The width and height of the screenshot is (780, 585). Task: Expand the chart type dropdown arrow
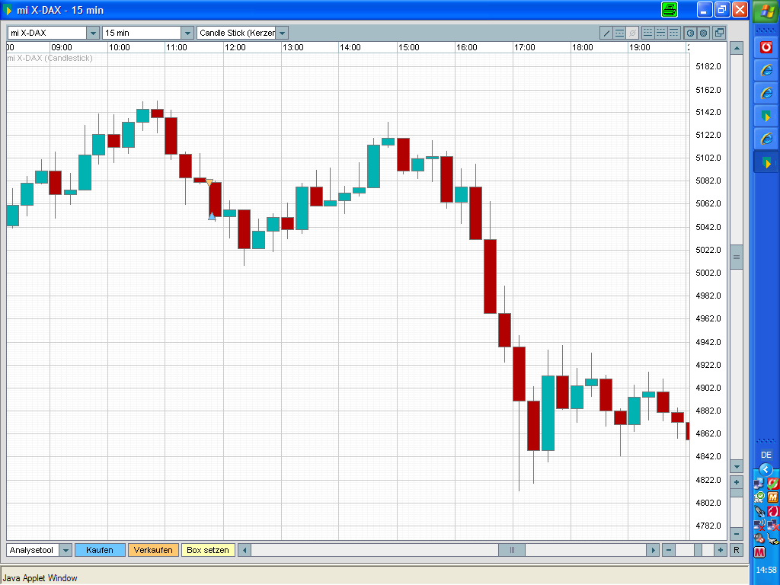pos(282,33)
